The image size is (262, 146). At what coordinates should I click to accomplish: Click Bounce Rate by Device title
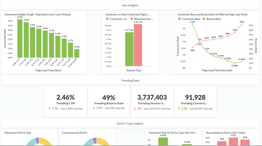[x=226, y=133]
